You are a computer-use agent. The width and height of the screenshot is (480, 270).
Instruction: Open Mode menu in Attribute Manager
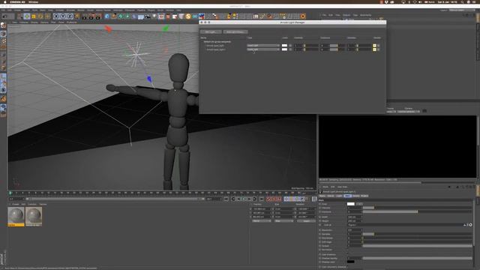[x=325, y=187]
